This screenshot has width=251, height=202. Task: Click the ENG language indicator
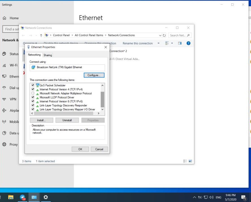(218, 197)
